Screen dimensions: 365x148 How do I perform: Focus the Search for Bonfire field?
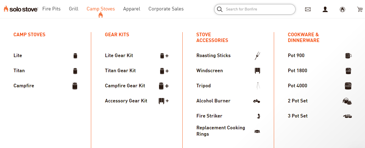(x=258, y=9)
